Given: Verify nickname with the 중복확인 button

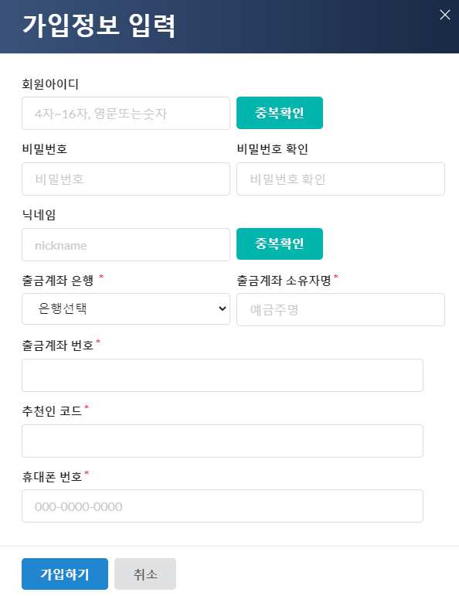Looking at the screenshot, I should coord(280,244).
